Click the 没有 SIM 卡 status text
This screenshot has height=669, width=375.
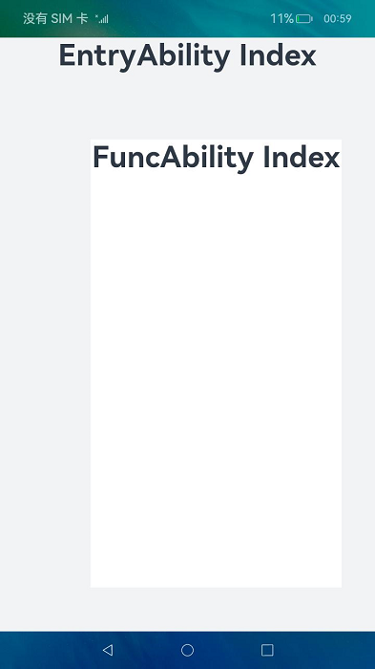(55, 18)
